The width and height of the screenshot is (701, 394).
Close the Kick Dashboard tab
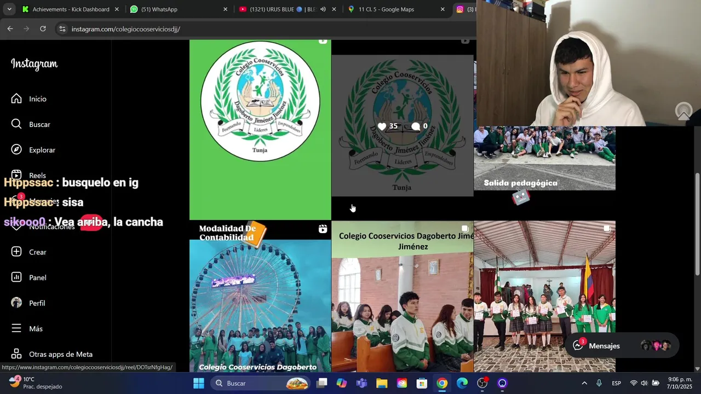click(x=117, y=9)
